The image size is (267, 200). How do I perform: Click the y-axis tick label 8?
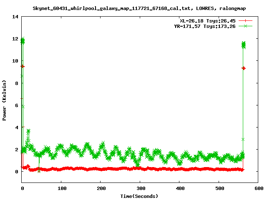coord(17,83)
